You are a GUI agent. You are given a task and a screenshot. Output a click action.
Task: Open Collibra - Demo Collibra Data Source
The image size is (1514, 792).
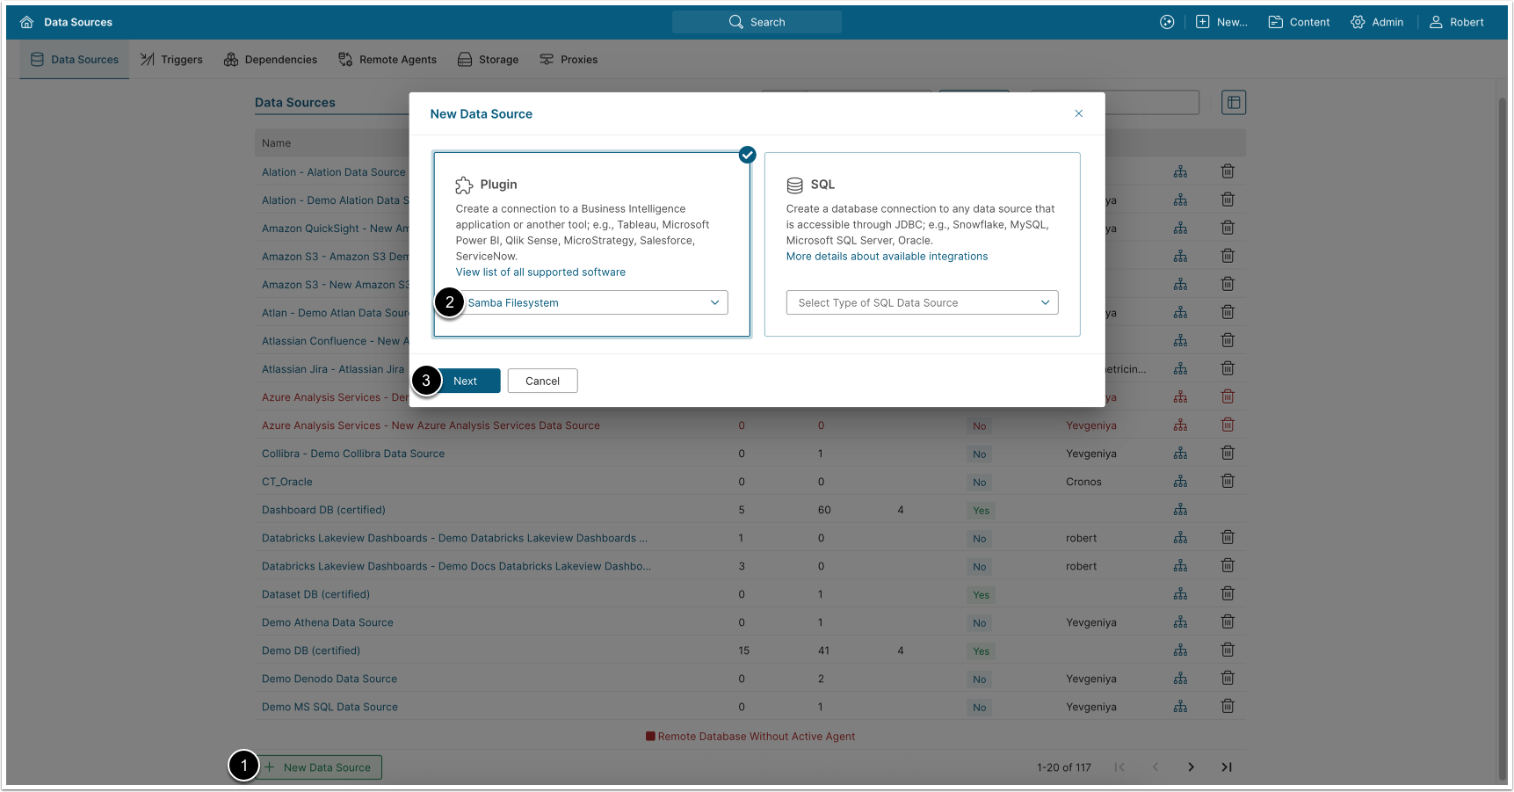coord(353,454)
